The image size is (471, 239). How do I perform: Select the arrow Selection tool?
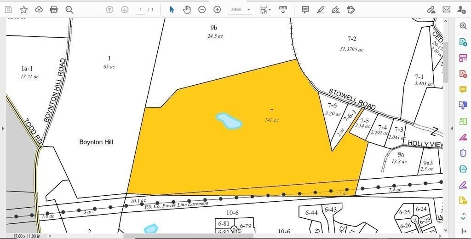tap(172, 10)
